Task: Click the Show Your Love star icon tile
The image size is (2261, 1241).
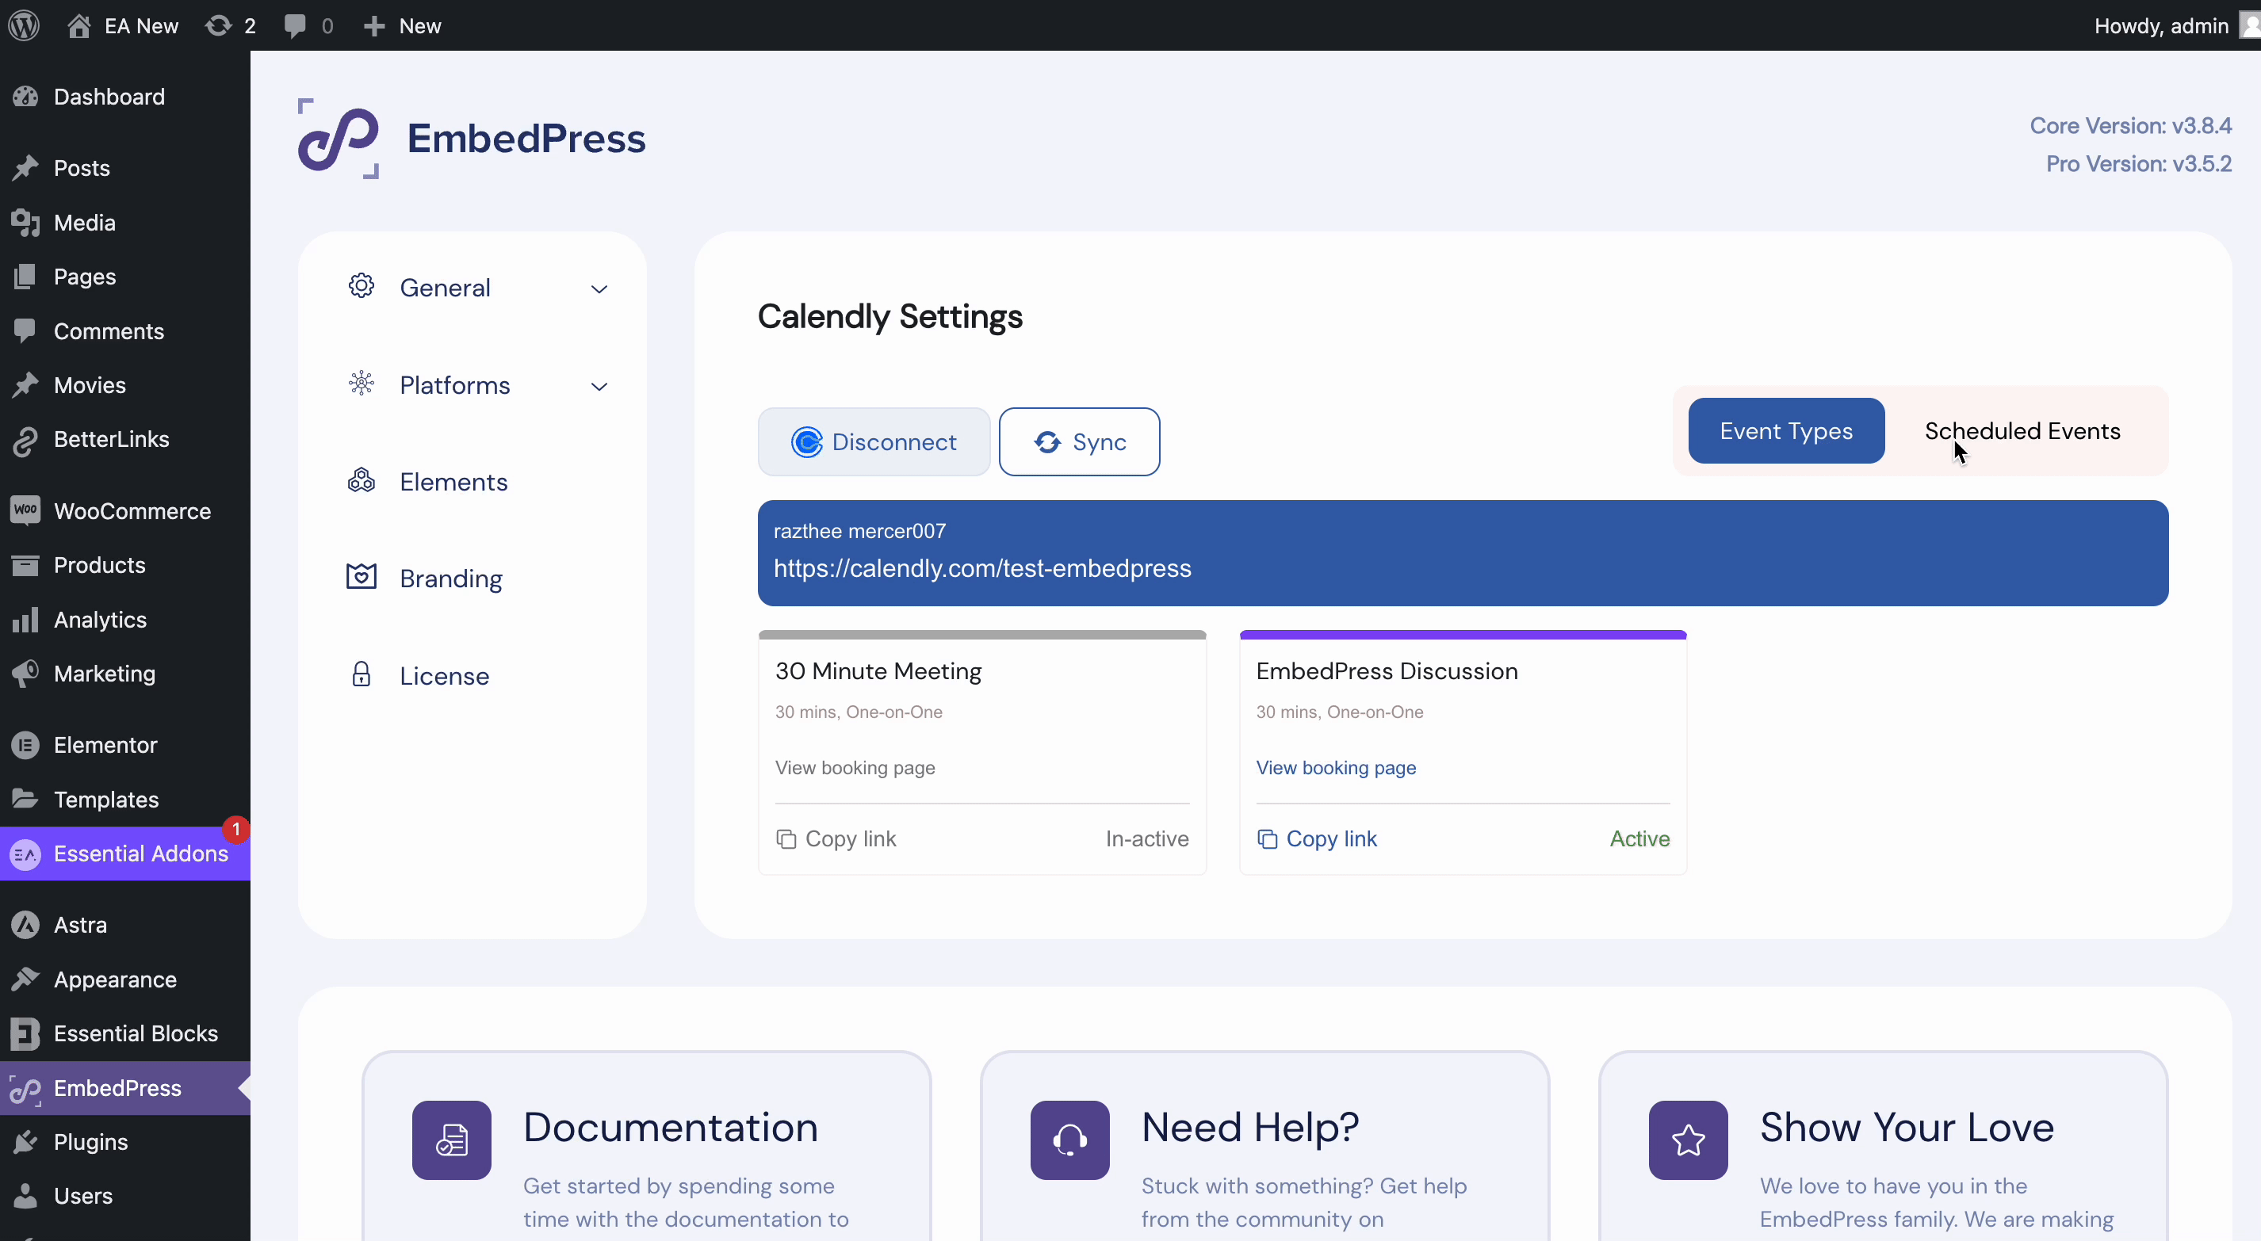Action: (1688, 1140)
